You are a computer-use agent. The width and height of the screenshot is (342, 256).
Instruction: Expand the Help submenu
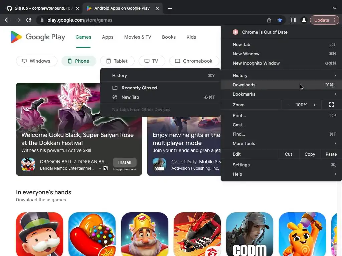click(x=281, y=174)
